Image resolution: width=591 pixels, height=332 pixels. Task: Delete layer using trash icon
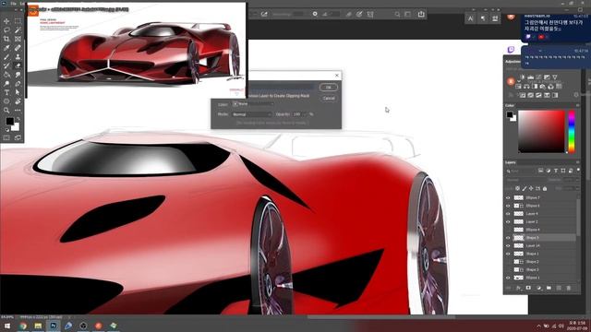[569, 288]
